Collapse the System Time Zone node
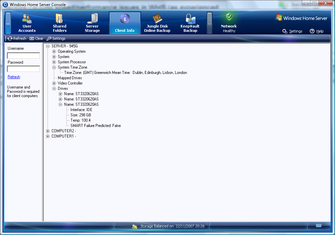This screenshot has width=335, height=235. pyautogui.click(x=54, y=67)
